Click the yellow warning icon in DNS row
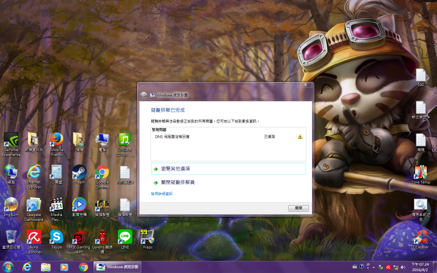 [300, 136]
